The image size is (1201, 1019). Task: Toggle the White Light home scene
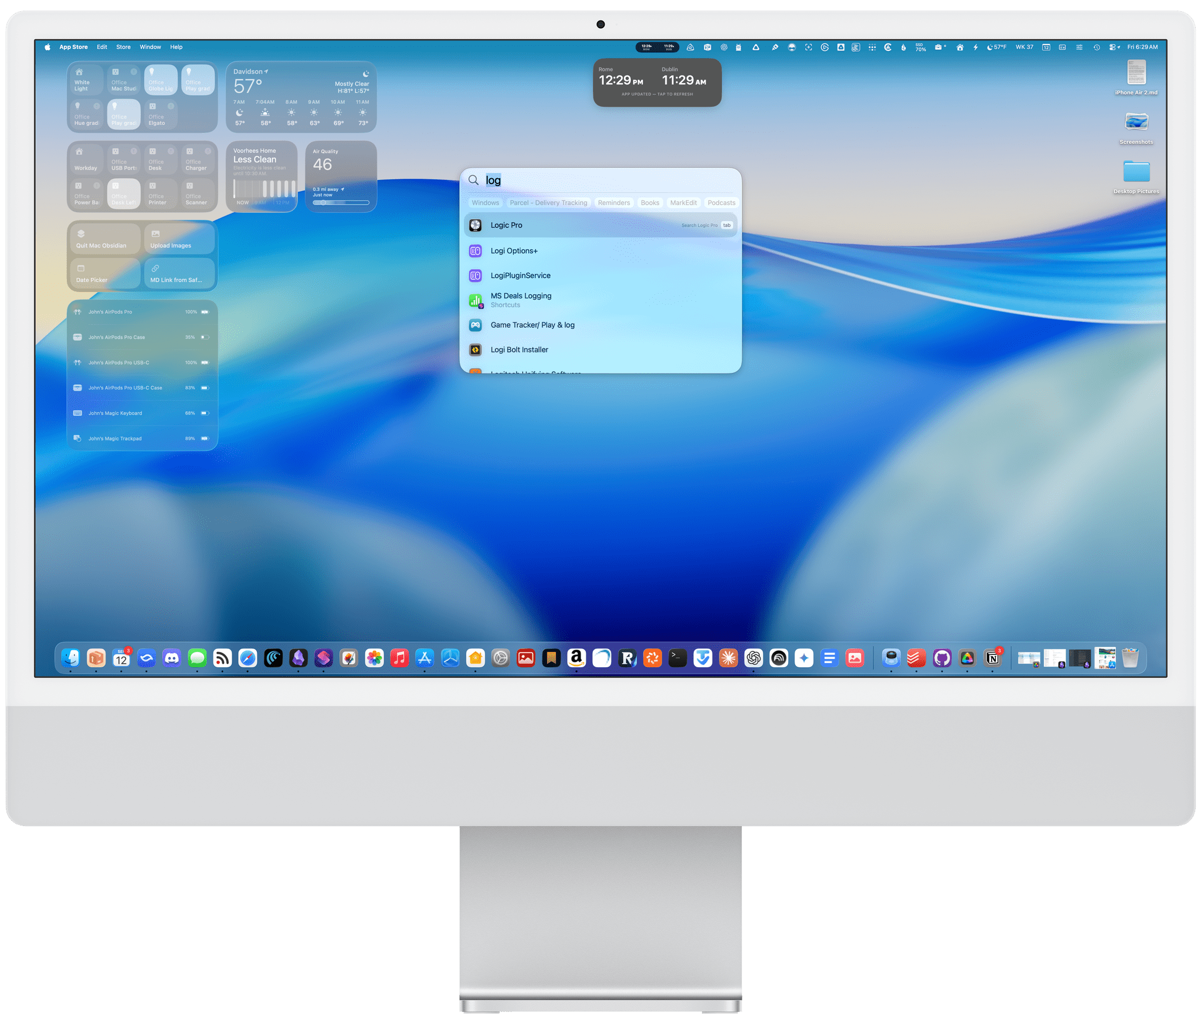tap(86, 80)
